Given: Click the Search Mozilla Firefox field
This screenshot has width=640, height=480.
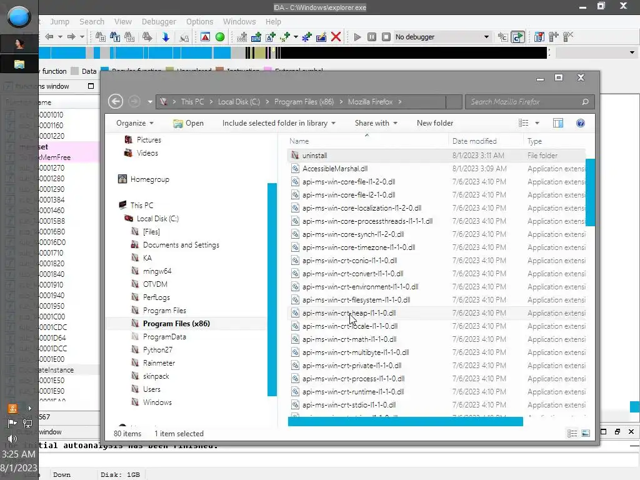Looking at the screenshot, I should pyautogui.click(x=529, y=102).
